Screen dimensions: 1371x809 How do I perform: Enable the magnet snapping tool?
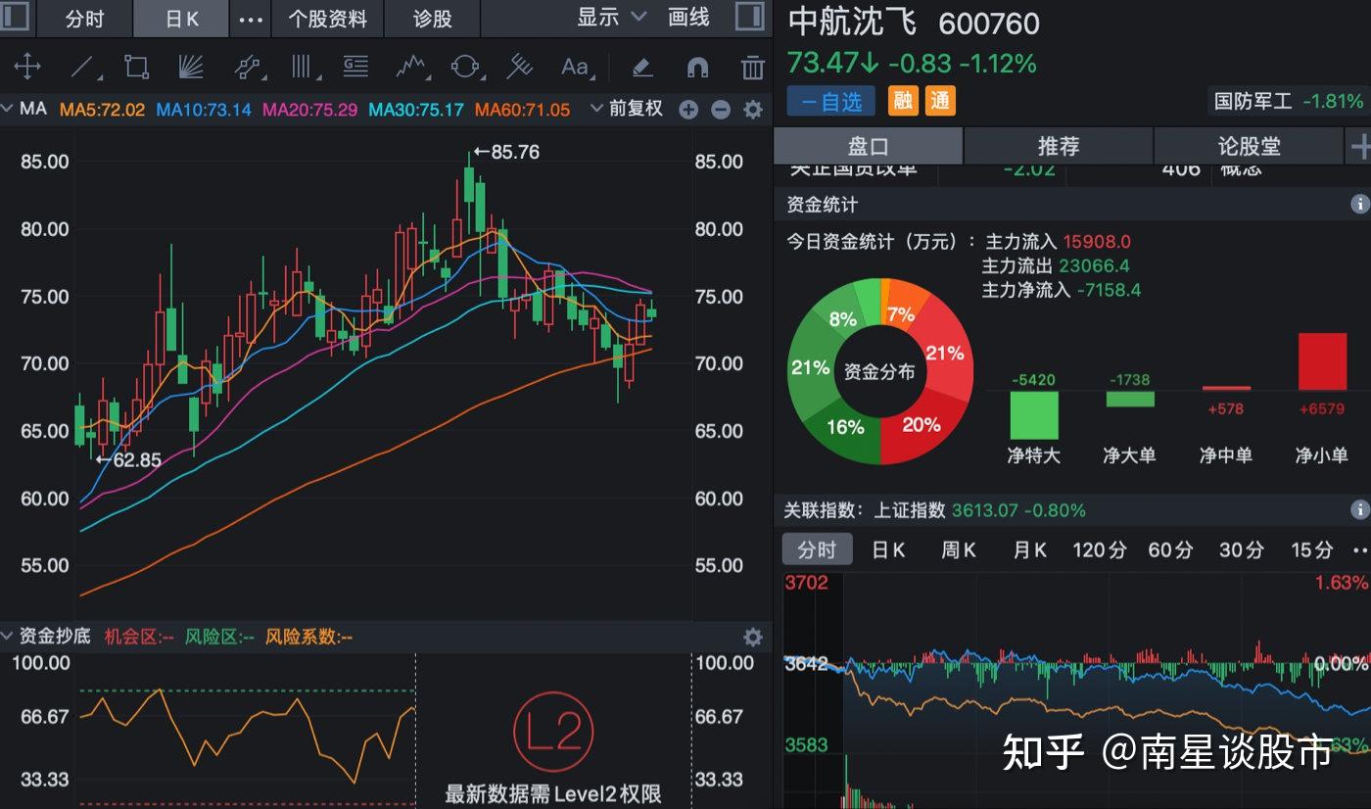click(695, 68)
